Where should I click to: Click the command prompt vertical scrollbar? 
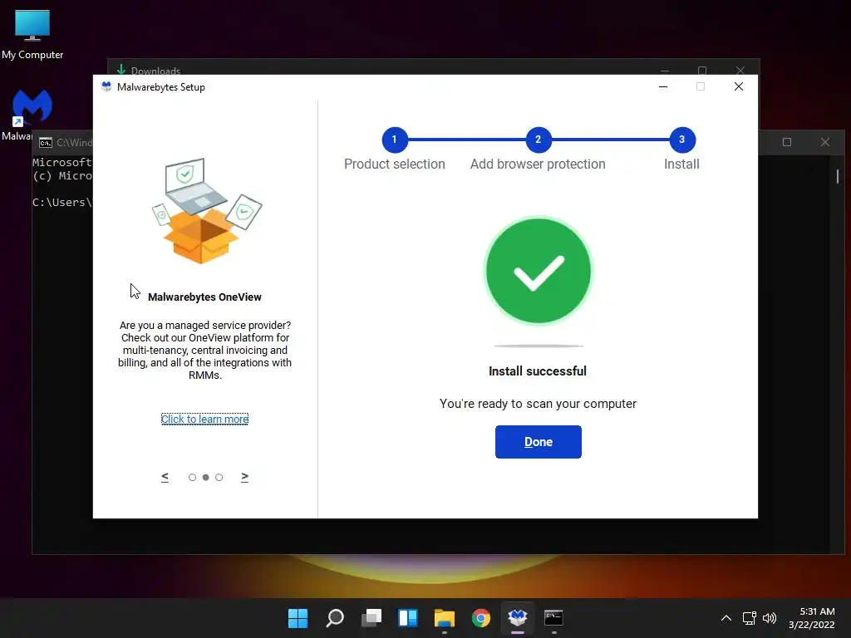tap(838, 176)
